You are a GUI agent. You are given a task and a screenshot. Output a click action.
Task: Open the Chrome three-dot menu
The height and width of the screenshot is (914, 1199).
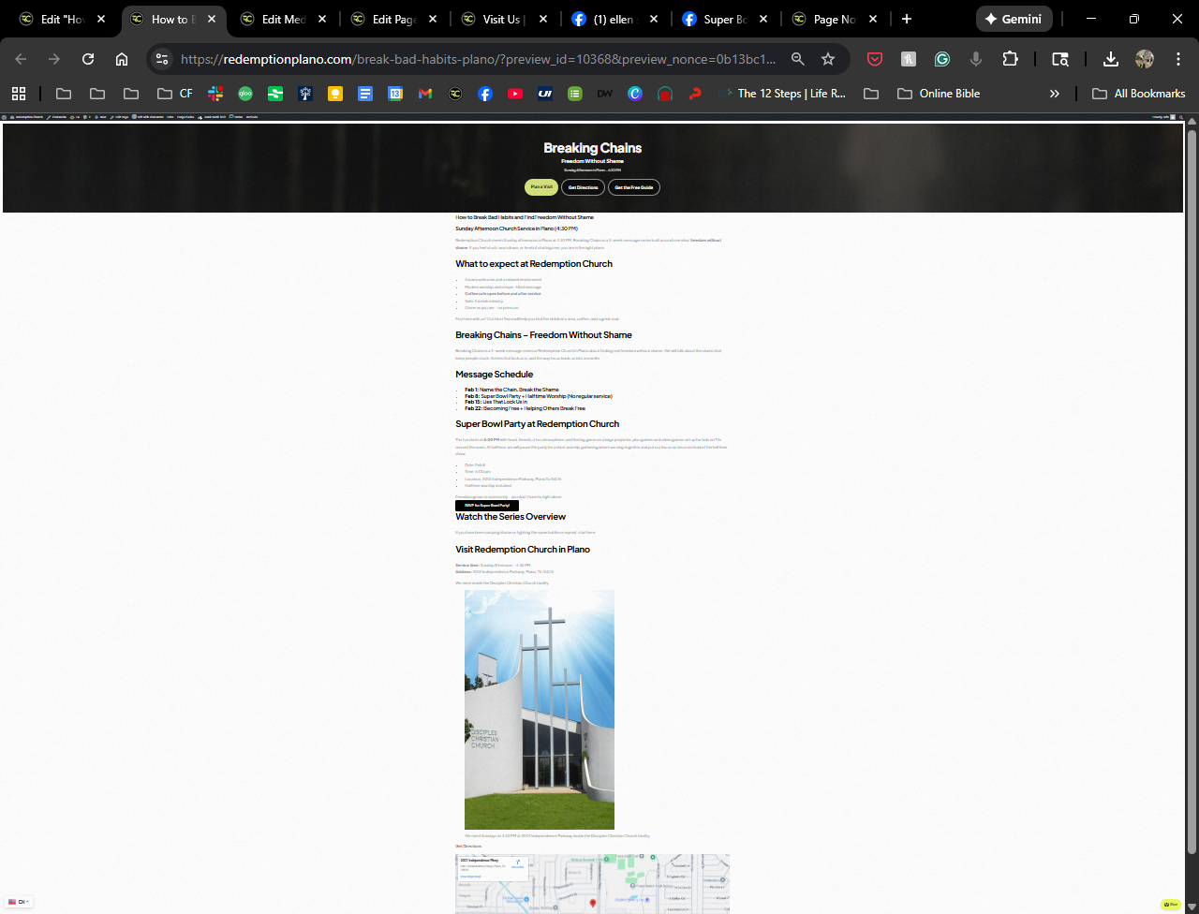tap(1178, 59)
